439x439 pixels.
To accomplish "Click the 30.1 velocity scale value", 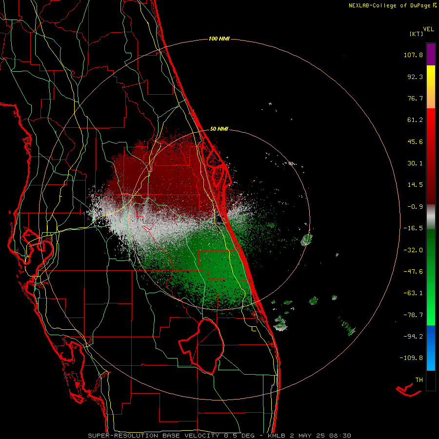I will point(415,163).
